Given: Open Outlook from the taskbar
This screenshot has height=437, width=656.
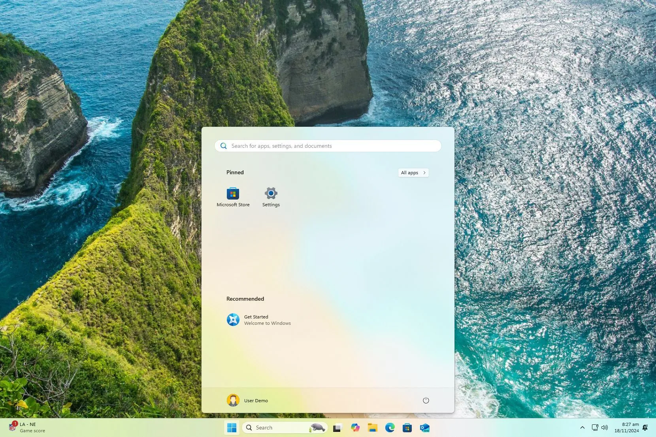Looking at the screenshot, I should 425,428.
